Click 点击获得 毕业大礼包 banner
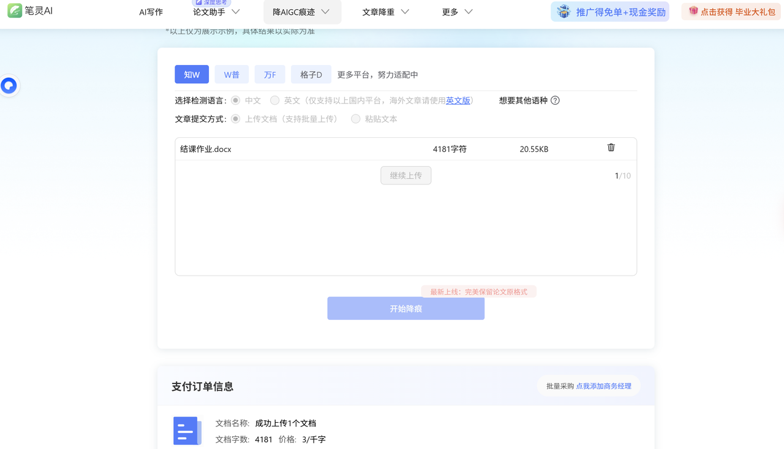 tap(731, 12)
